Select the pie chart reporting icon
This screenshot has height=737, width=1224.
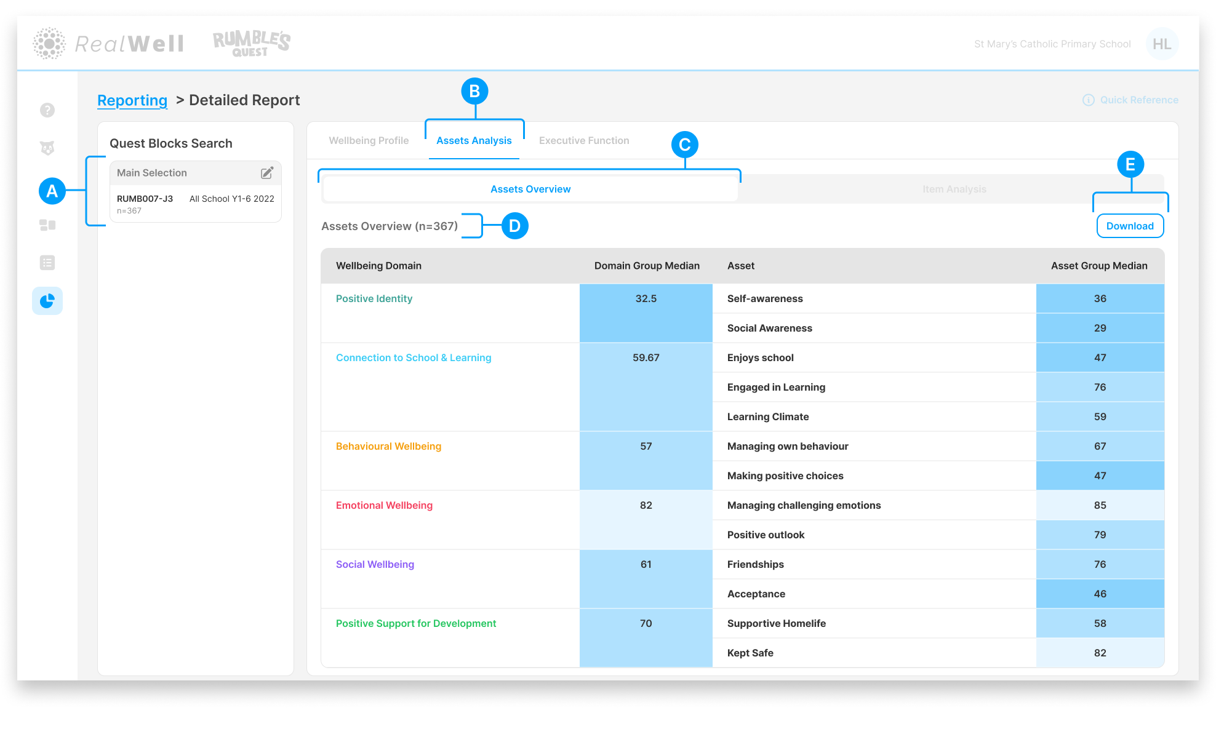[x=47, y=301]
